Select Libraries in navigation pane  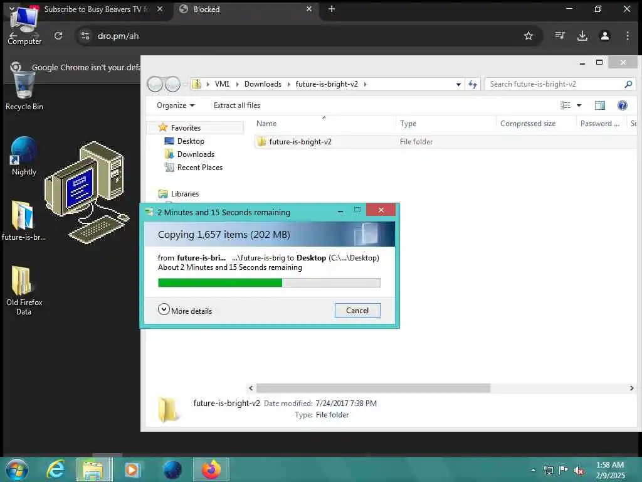tap(185, 194)
